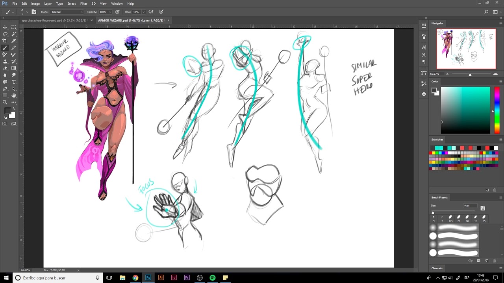Select the Pen tool
Image resolution: width=504 pixels, height=283 pixels.
tap(5, 89)
